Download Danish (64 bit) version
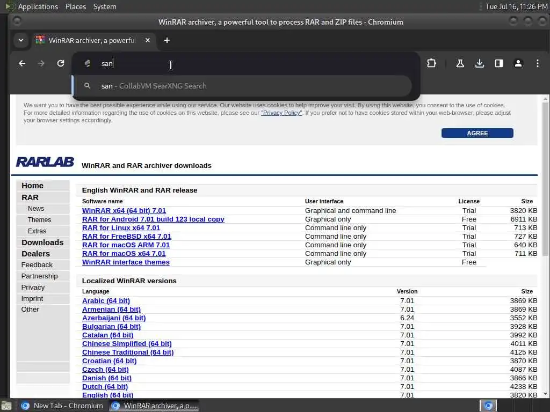Viewport: 550px width, 412px height. tap(107, 378)
